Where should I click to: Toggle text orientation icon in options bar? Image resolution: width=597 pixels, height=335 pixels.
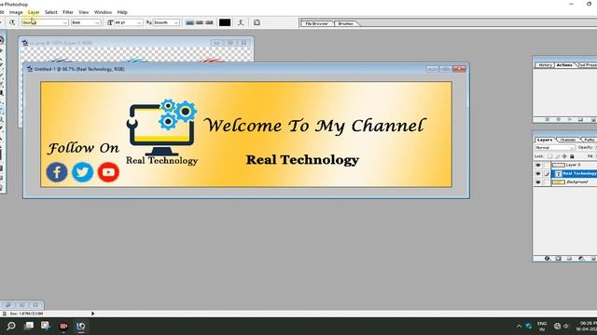coord(12,22)
